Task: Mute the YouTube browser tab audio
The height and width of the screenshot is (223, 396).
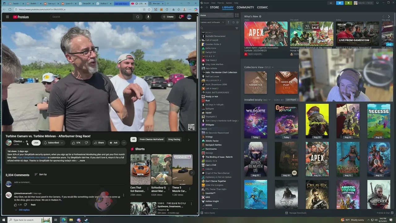Action: coord(137,3)
